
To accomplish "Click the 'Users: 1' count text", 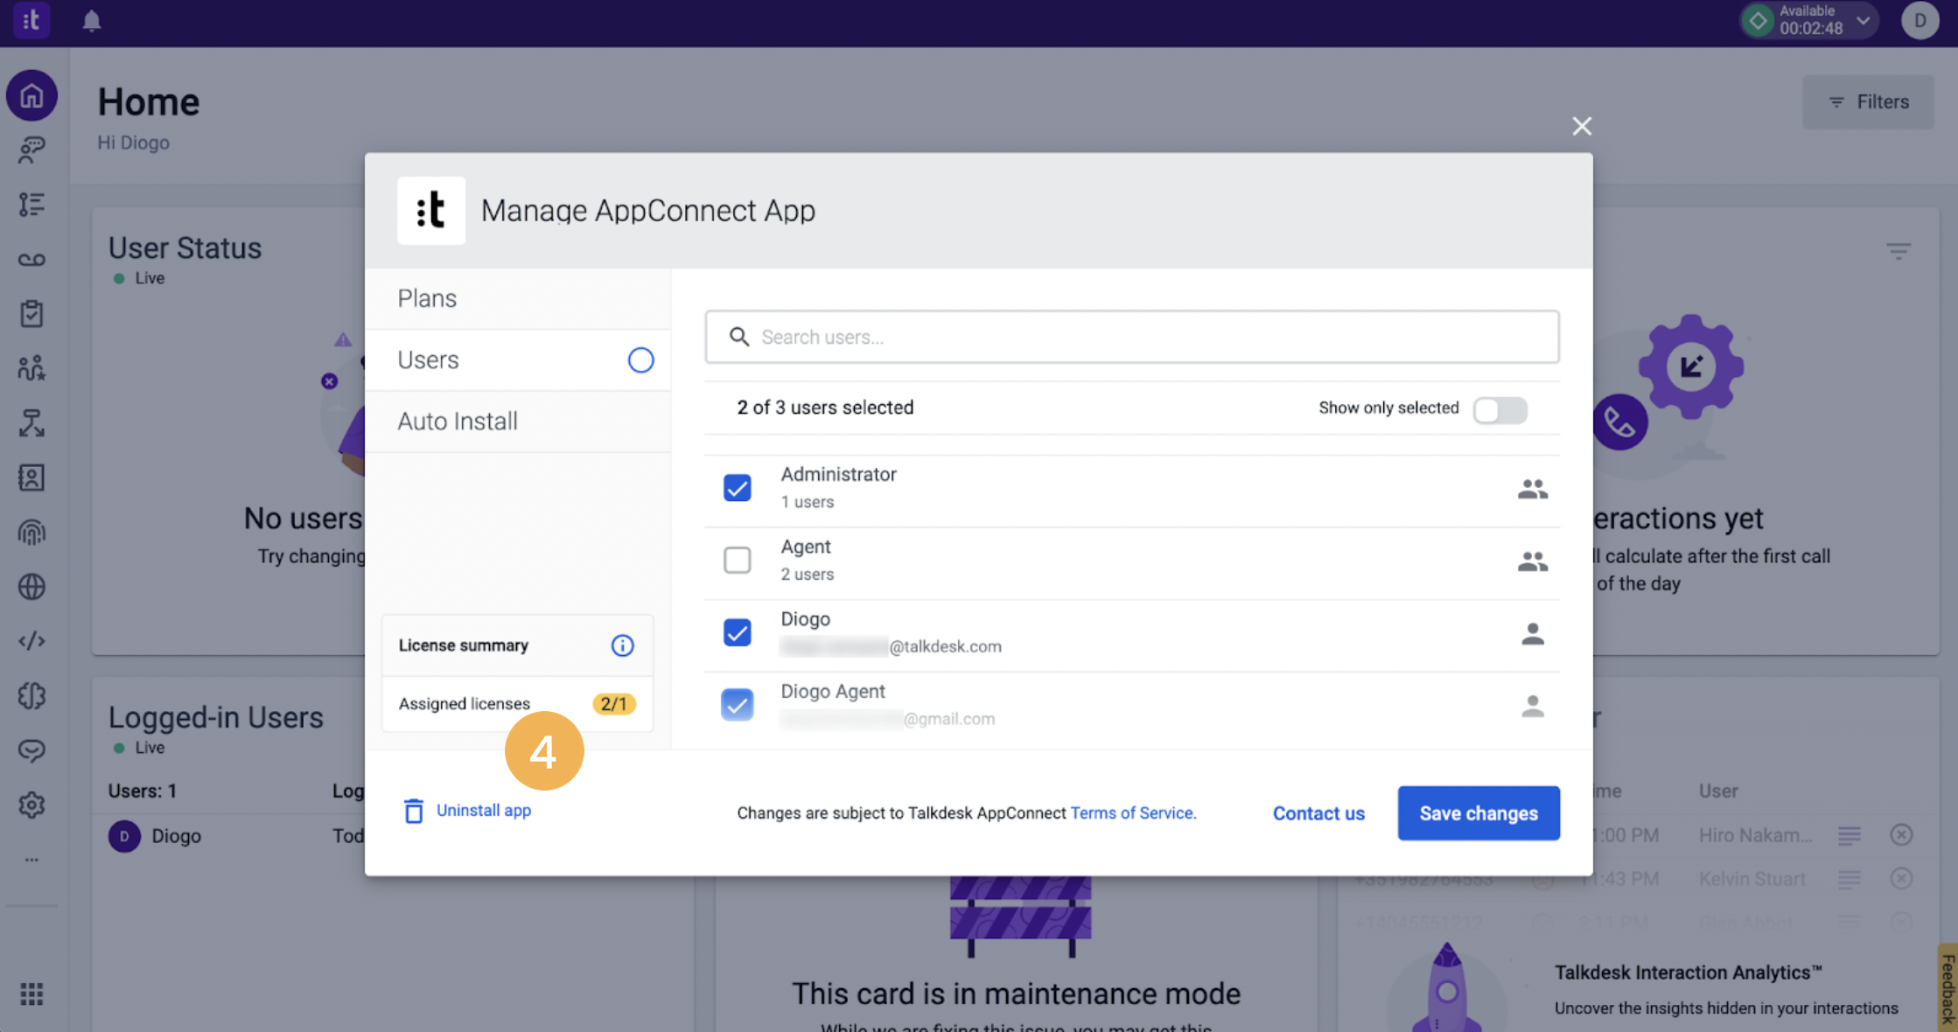I will click(143, 791).
